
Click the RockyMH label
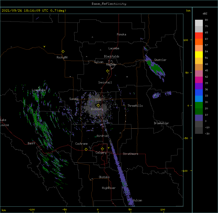(x=62, y=57)
